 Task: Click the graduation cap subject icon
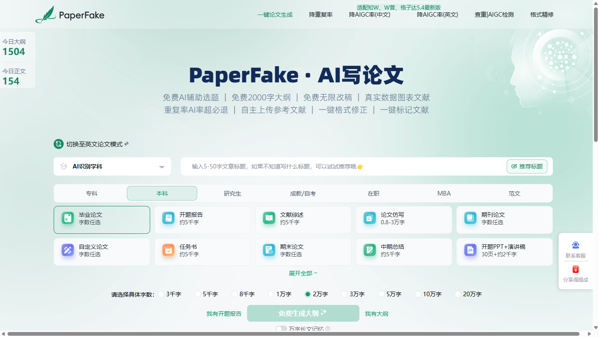[64, 166]
